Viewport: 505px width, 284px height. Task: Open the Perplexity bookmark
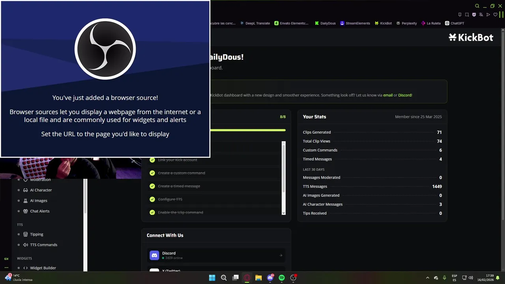click(x=406, y=23)
